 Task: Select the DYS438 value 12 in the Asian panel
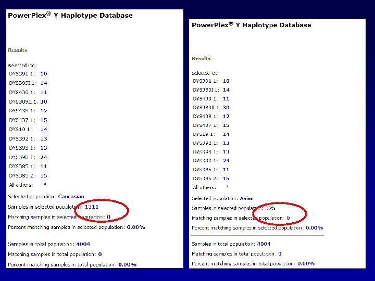[x=226, y=117]
